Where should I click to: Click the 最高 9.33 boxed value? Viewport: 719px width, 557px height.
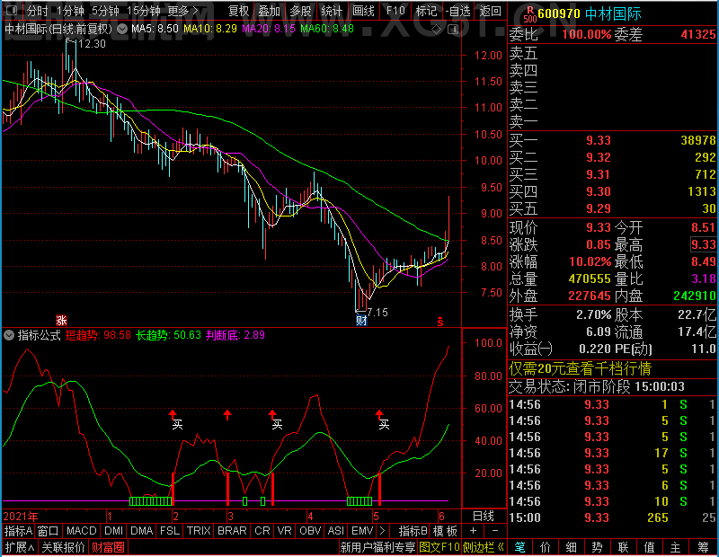click(703, 244)
